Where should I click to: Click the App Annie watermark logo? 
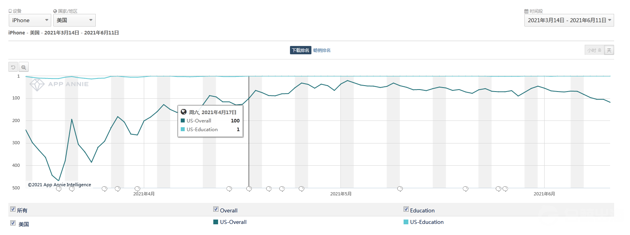[37, 84]
